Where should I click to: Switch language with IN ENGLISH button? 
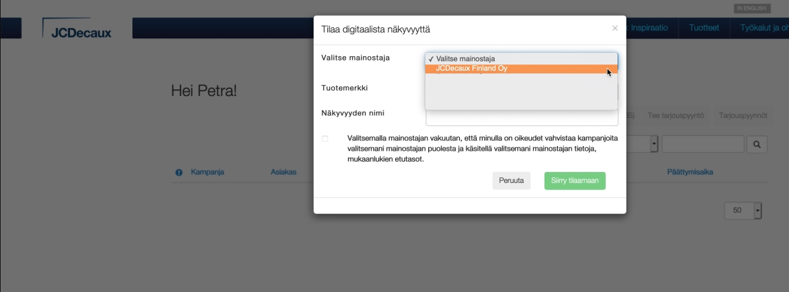click(752, 8)
